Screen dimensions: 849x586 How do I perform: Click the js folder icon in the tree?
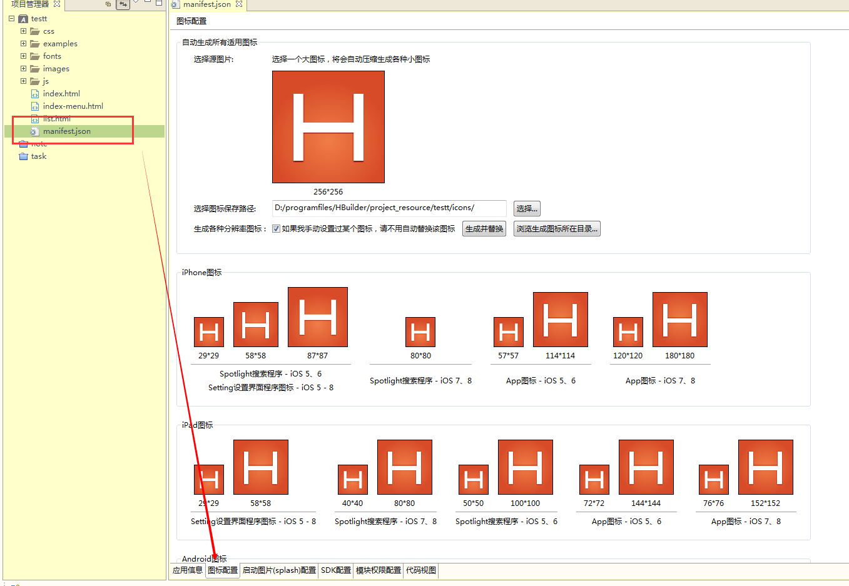coord(35,81)
